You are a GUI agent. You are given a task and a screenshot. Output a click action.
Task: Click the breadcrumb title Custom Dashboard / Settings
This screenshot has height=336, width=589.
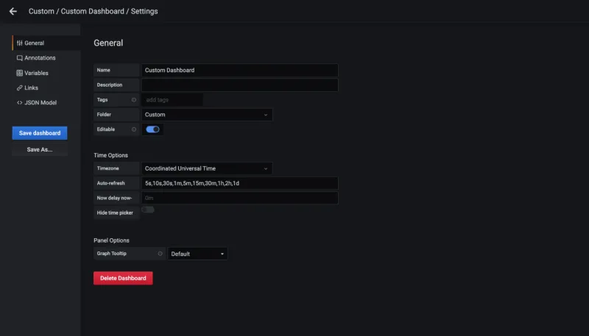click(109, 11)
